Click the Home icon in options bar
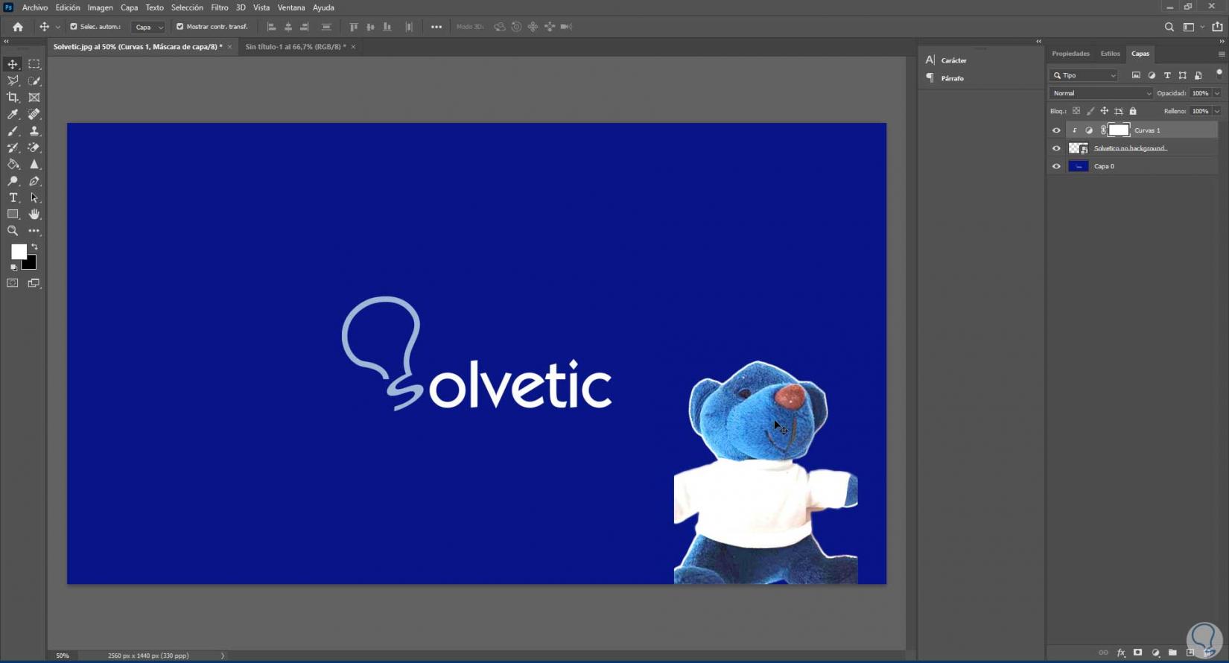Image resolution: width=1229 pixels, height=663 pixels. (18, 27)
